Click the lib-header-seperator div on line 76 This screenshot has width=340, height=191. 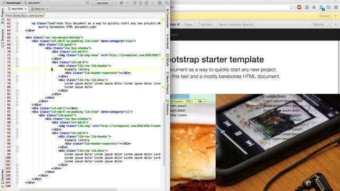coord(98,73)
